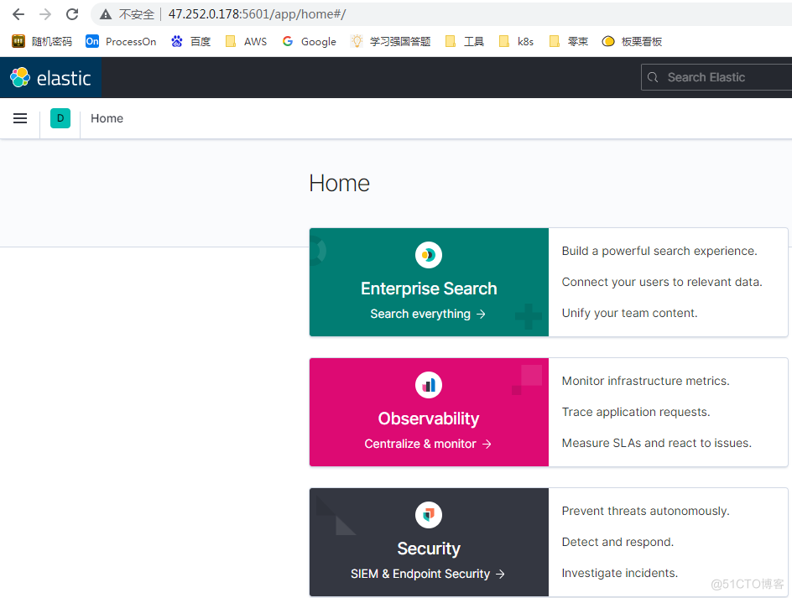Open the 工具 bookmark folder
Viewport: 792px width, 598px height.
pos(465,41)
